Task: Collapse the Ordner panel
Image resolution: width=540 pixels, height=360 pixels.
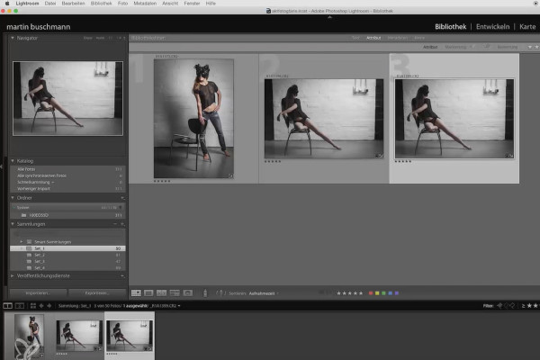Action: [x=13, y=198]
